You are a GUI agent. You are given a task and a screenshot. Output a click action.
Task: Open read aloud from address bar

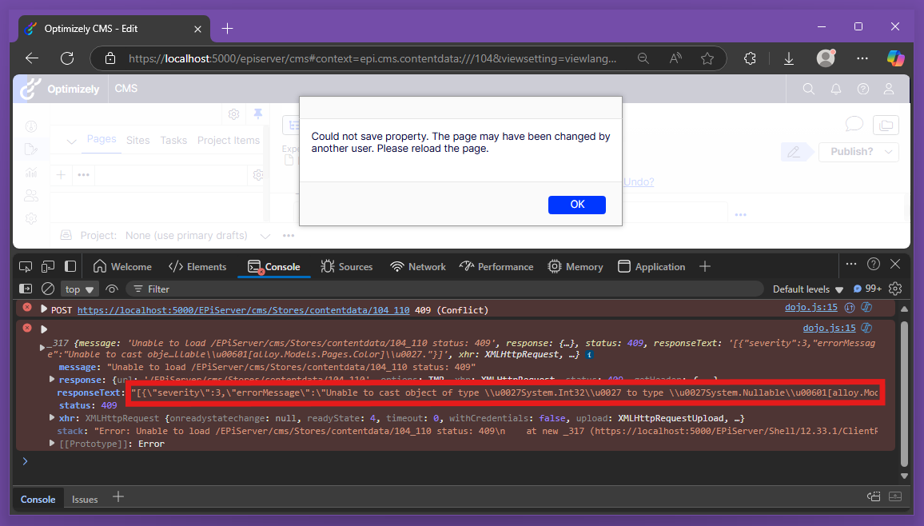[x=675, y=58]
